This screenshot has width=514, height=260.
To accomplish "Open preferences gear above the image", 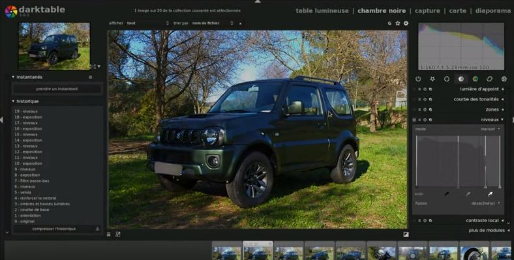I will pyautogui.click(x=406, y=23).
